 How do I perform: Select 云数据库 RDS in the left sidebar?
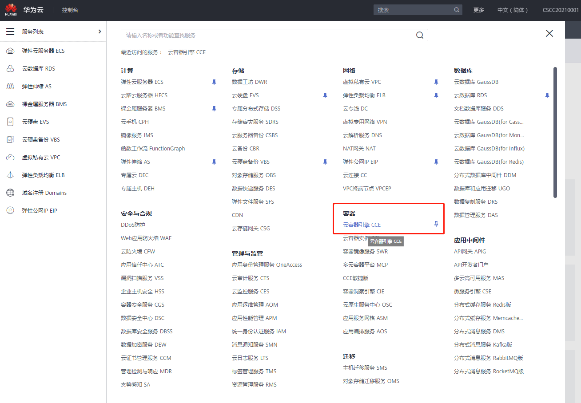point(39,69)
